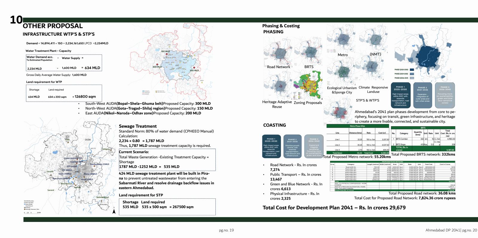478x238 pixels.
Task: Select the "Total Cost for Development Plan 2041" line
Action: [334, 208]
